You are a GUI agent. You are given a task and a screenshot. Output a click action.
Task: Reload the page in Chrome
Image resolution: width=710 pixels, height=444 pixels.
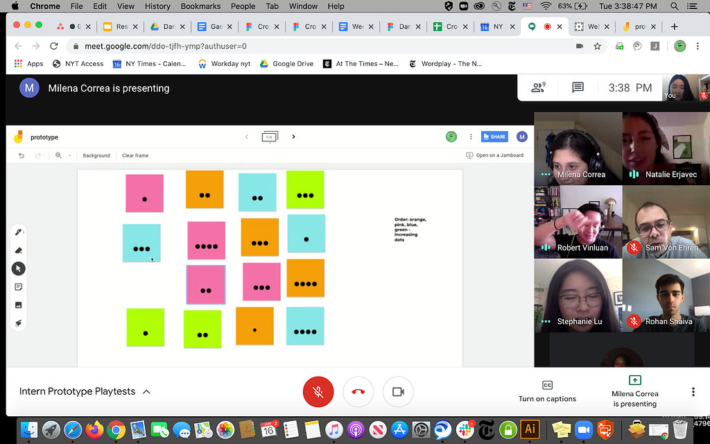tap(54, 46)
